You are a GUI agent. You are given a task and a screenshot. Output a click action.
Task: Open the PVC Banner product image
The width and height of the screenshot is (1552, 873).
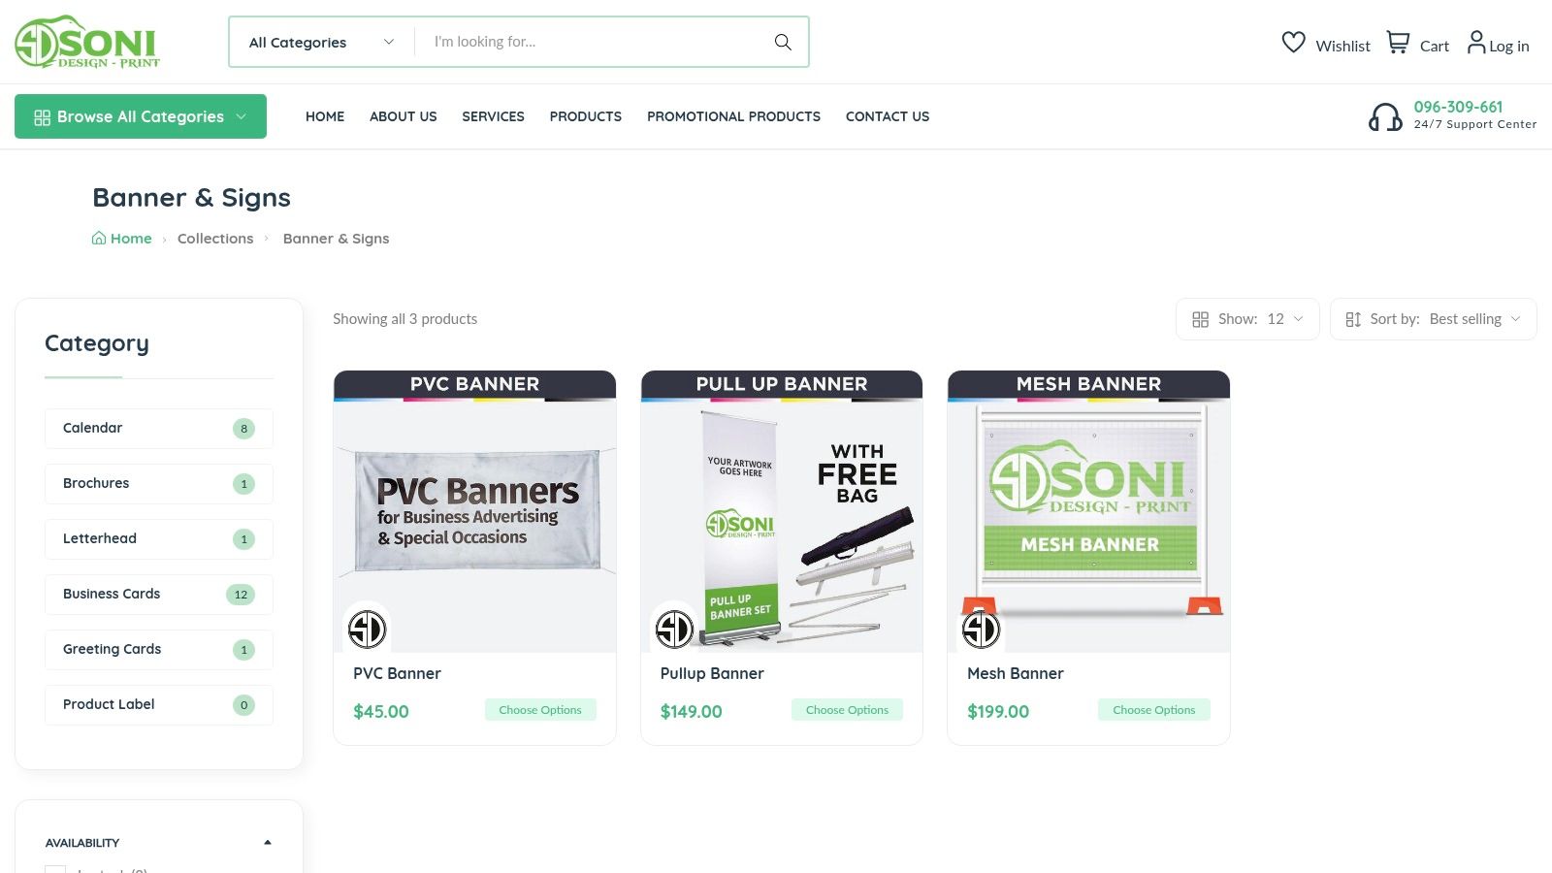coord(474,511)
